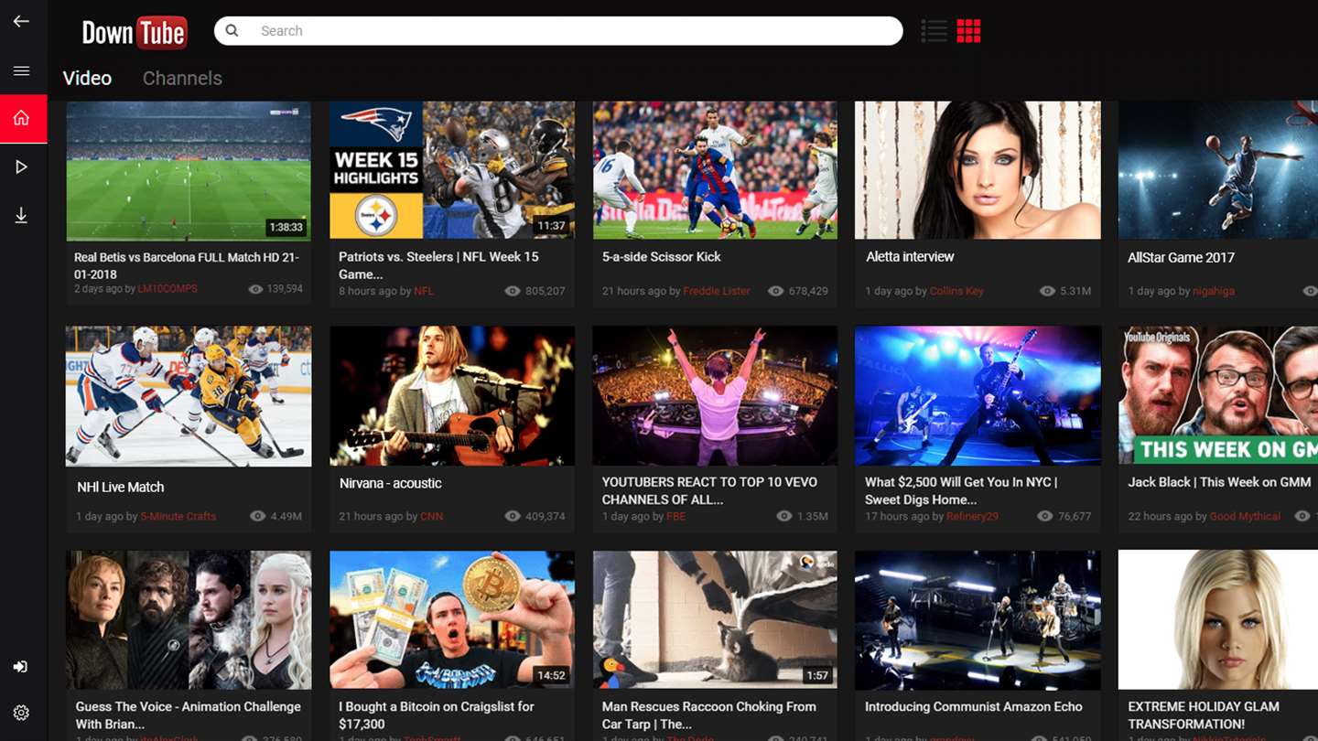Visit the 5-Minute Crafts channel
The width and height of the screenshot is (1318, 741).
point(178,516)
